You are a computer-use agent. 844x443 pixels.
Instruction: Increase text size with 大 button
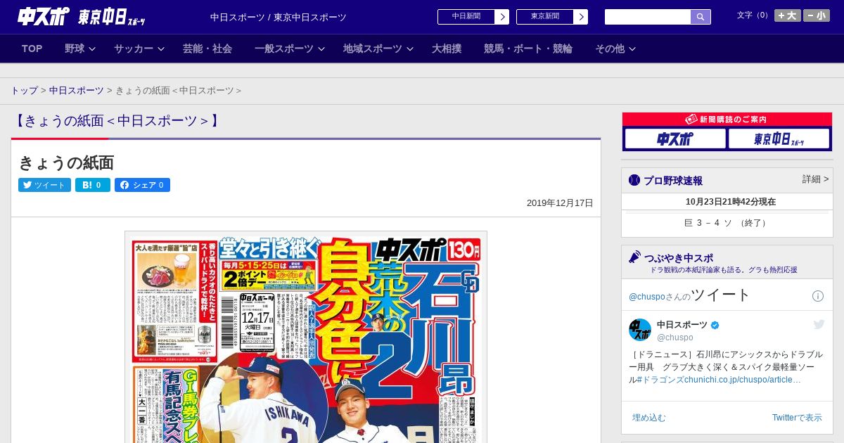coord(787,15)
